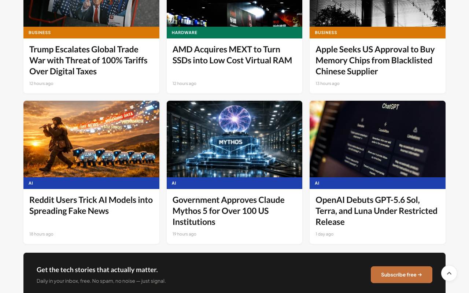The image size is (469, 293).
Task: Open the Trump Escalates Global Trade War headline
Action: click(x=88, y=60)
